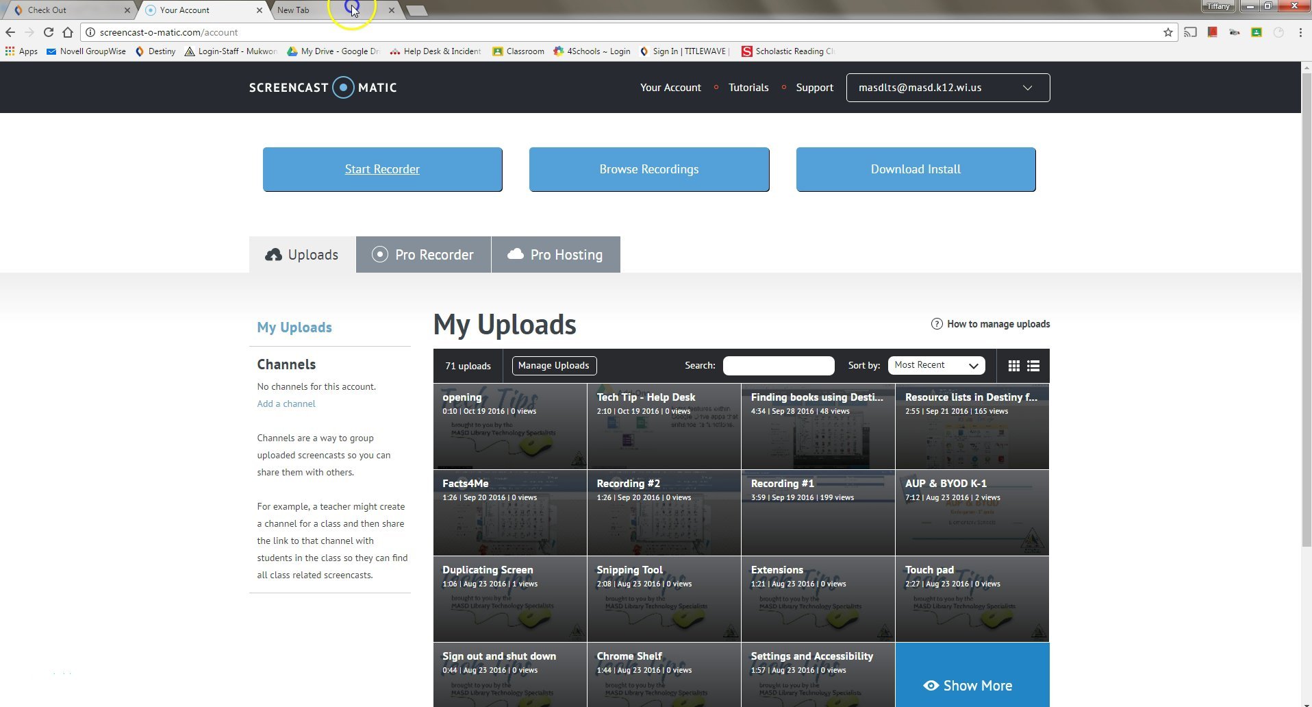Open the My Drive Google Drive bookmark
The height and width of the screenshot is (707, 1312).
[333, 51]
